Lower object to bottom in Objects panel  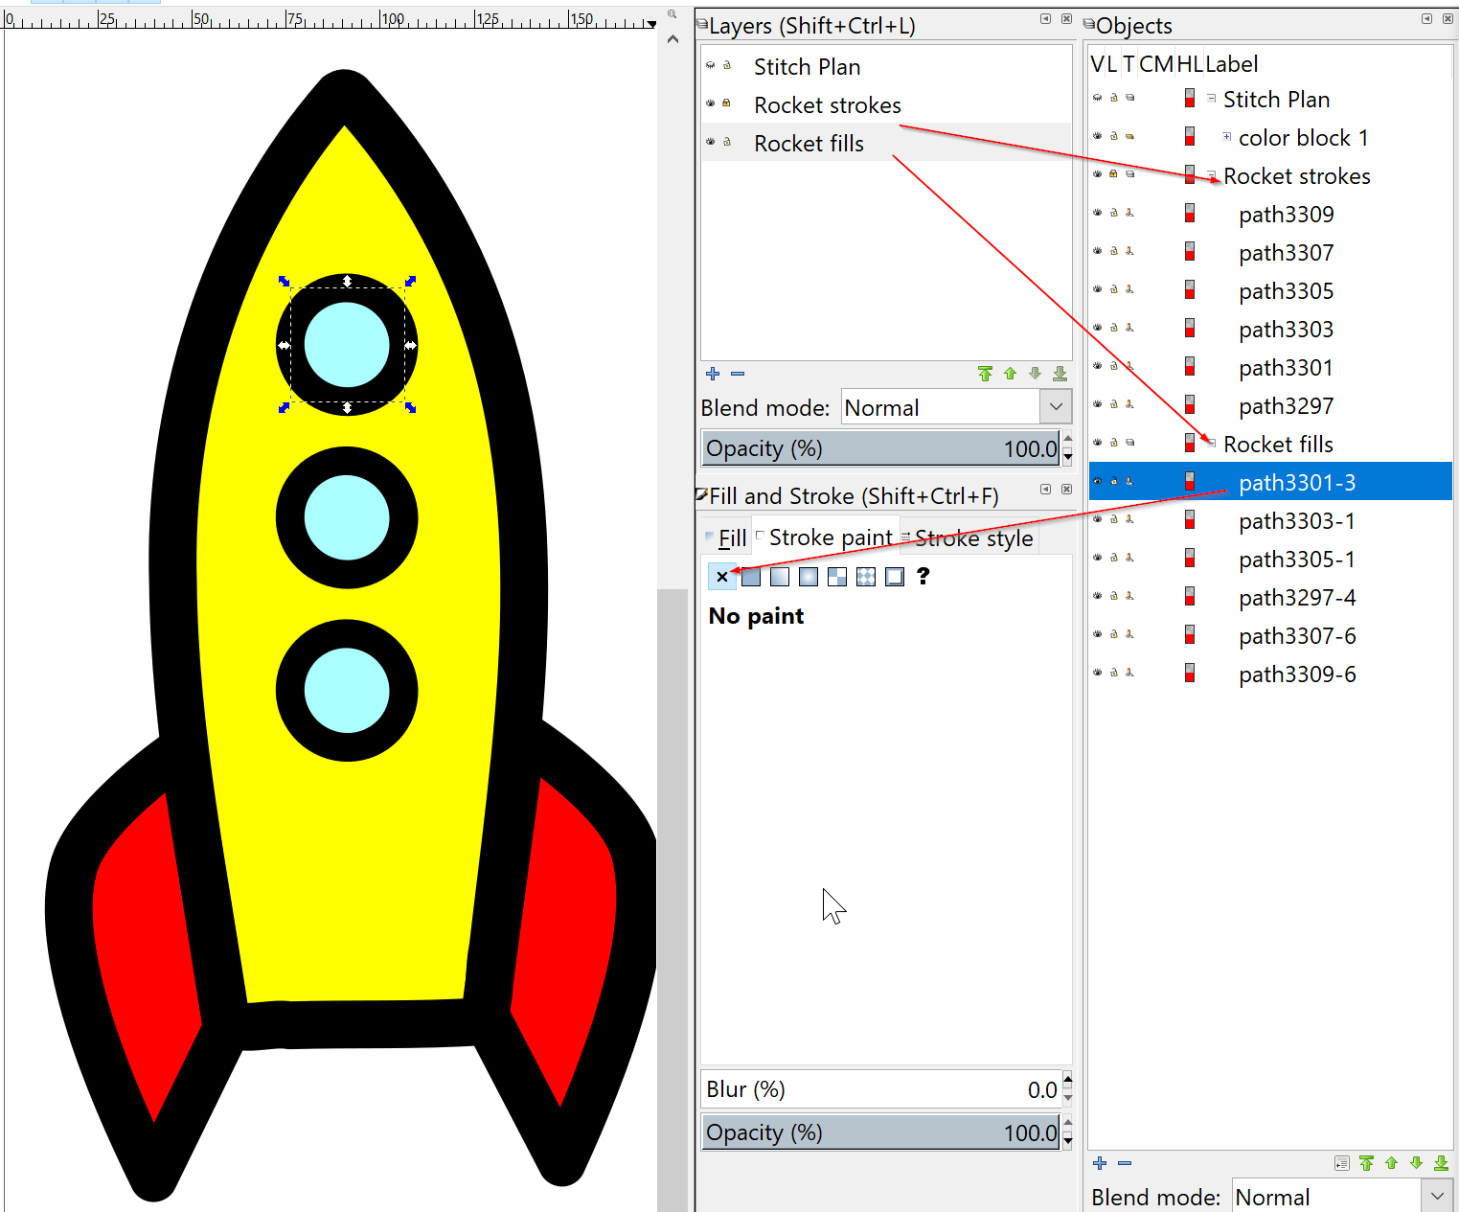coord(1441,1163)
